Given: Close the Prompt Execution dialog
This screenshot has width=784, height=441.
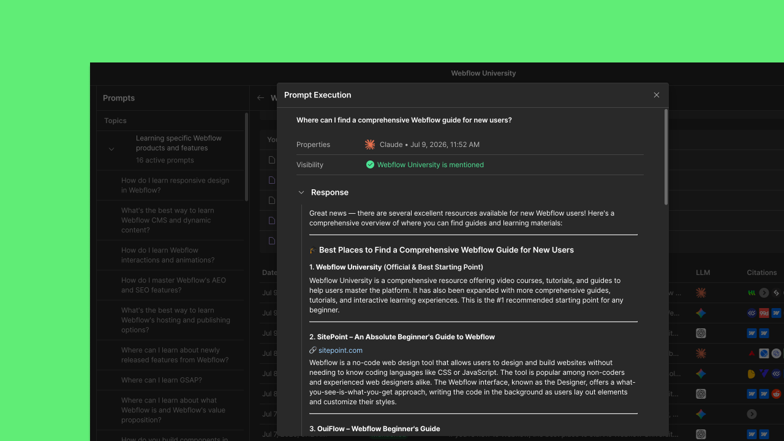Looking at the screenshot, I should pyautogui.click(x=657, y=95).
